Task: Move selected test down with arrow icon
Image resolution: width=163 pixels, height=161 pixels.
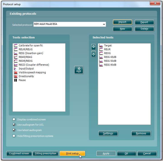Action: click(94, 54)
